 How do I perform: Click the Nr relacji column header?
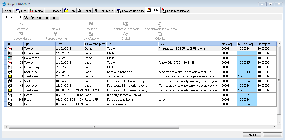point(229,44)
